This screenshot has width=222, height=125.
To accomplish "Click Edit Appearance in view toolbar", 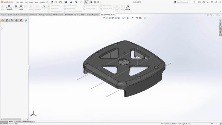I will (137, 18).
